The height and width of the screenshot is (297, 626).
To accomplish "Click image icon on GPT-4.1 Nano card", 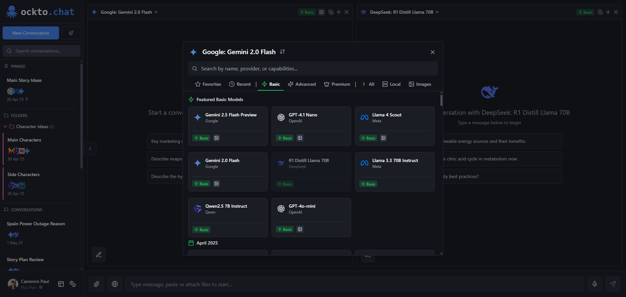I will pyautogui.click(x=300, y=138).
